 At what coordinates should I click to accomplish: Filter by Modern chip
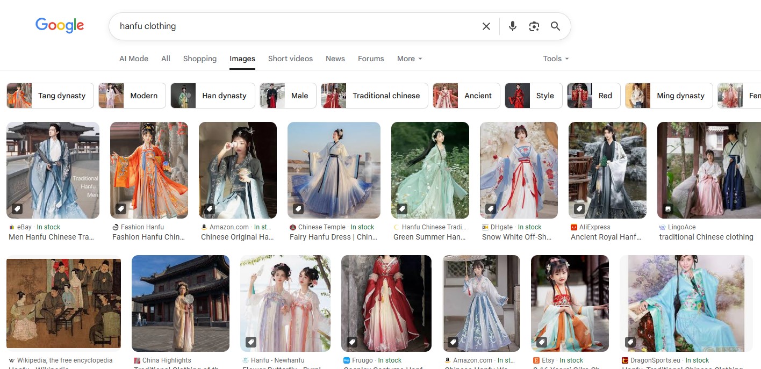pyautogui.click(x=132, y=96)
